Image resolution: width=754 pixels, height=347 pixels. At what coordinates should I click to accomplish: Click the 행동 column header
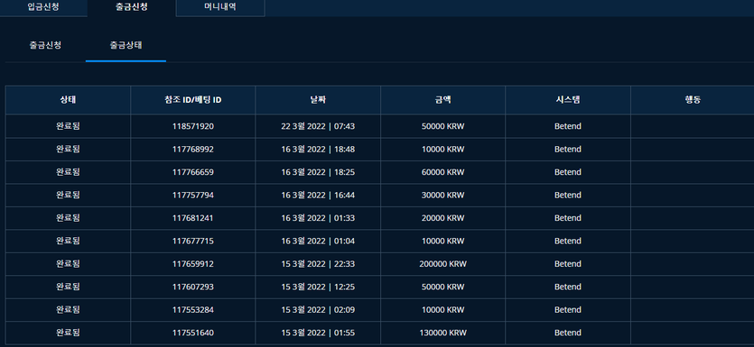pos(693,100)
